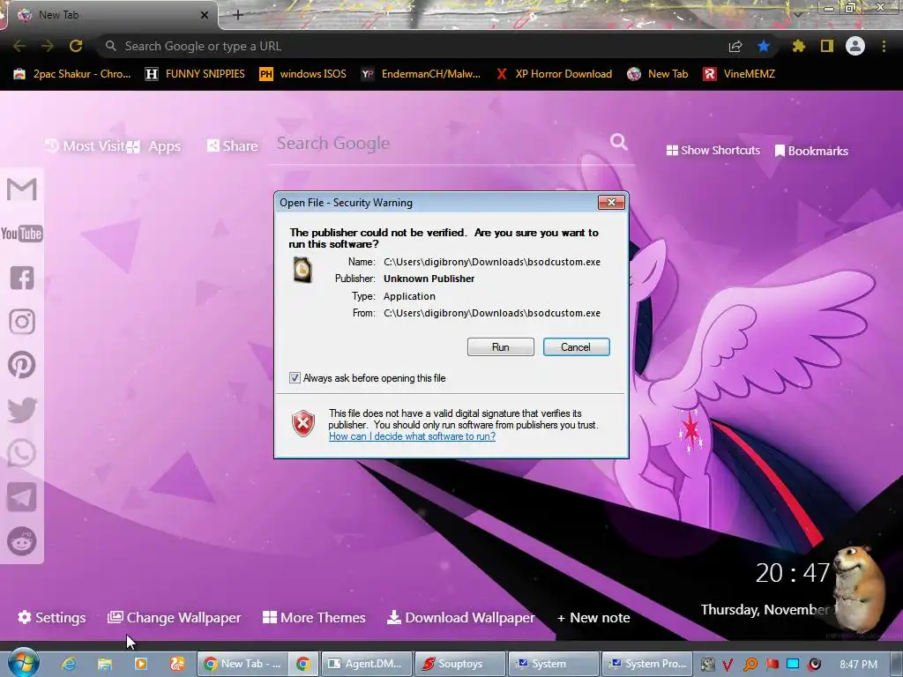Switch to System Pro... taskbar window
The width and height of the screenshot is (903, 677).
click(646, 664)
